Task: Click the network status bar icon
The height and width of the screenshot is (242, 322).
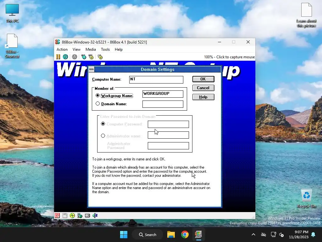Action: click(80, 216)
